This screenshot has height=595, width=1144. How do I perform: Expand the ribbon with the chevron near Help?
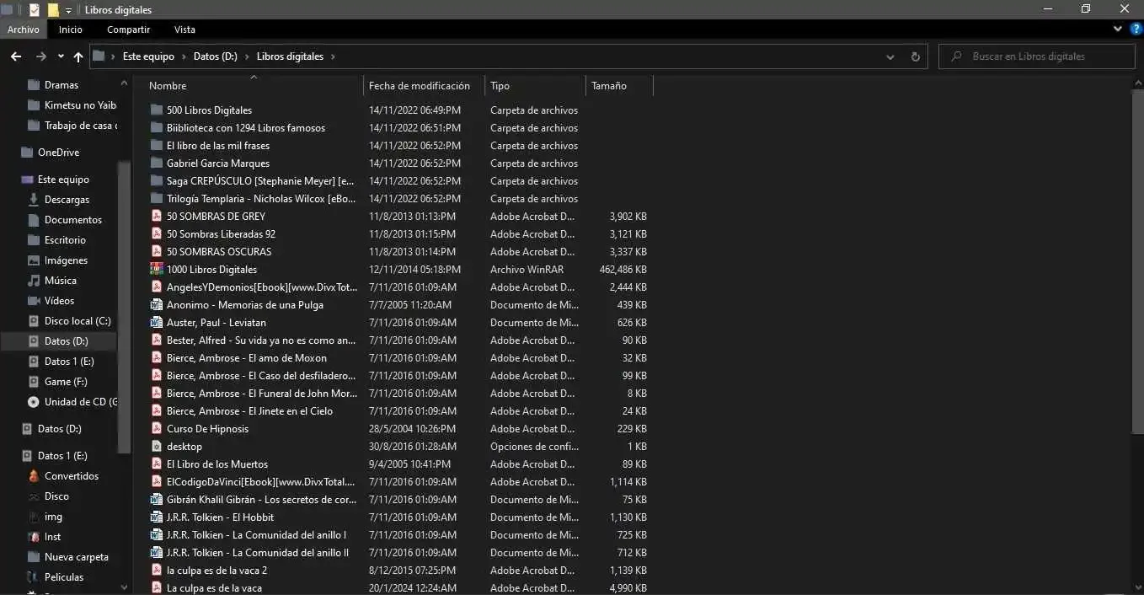1118,29
